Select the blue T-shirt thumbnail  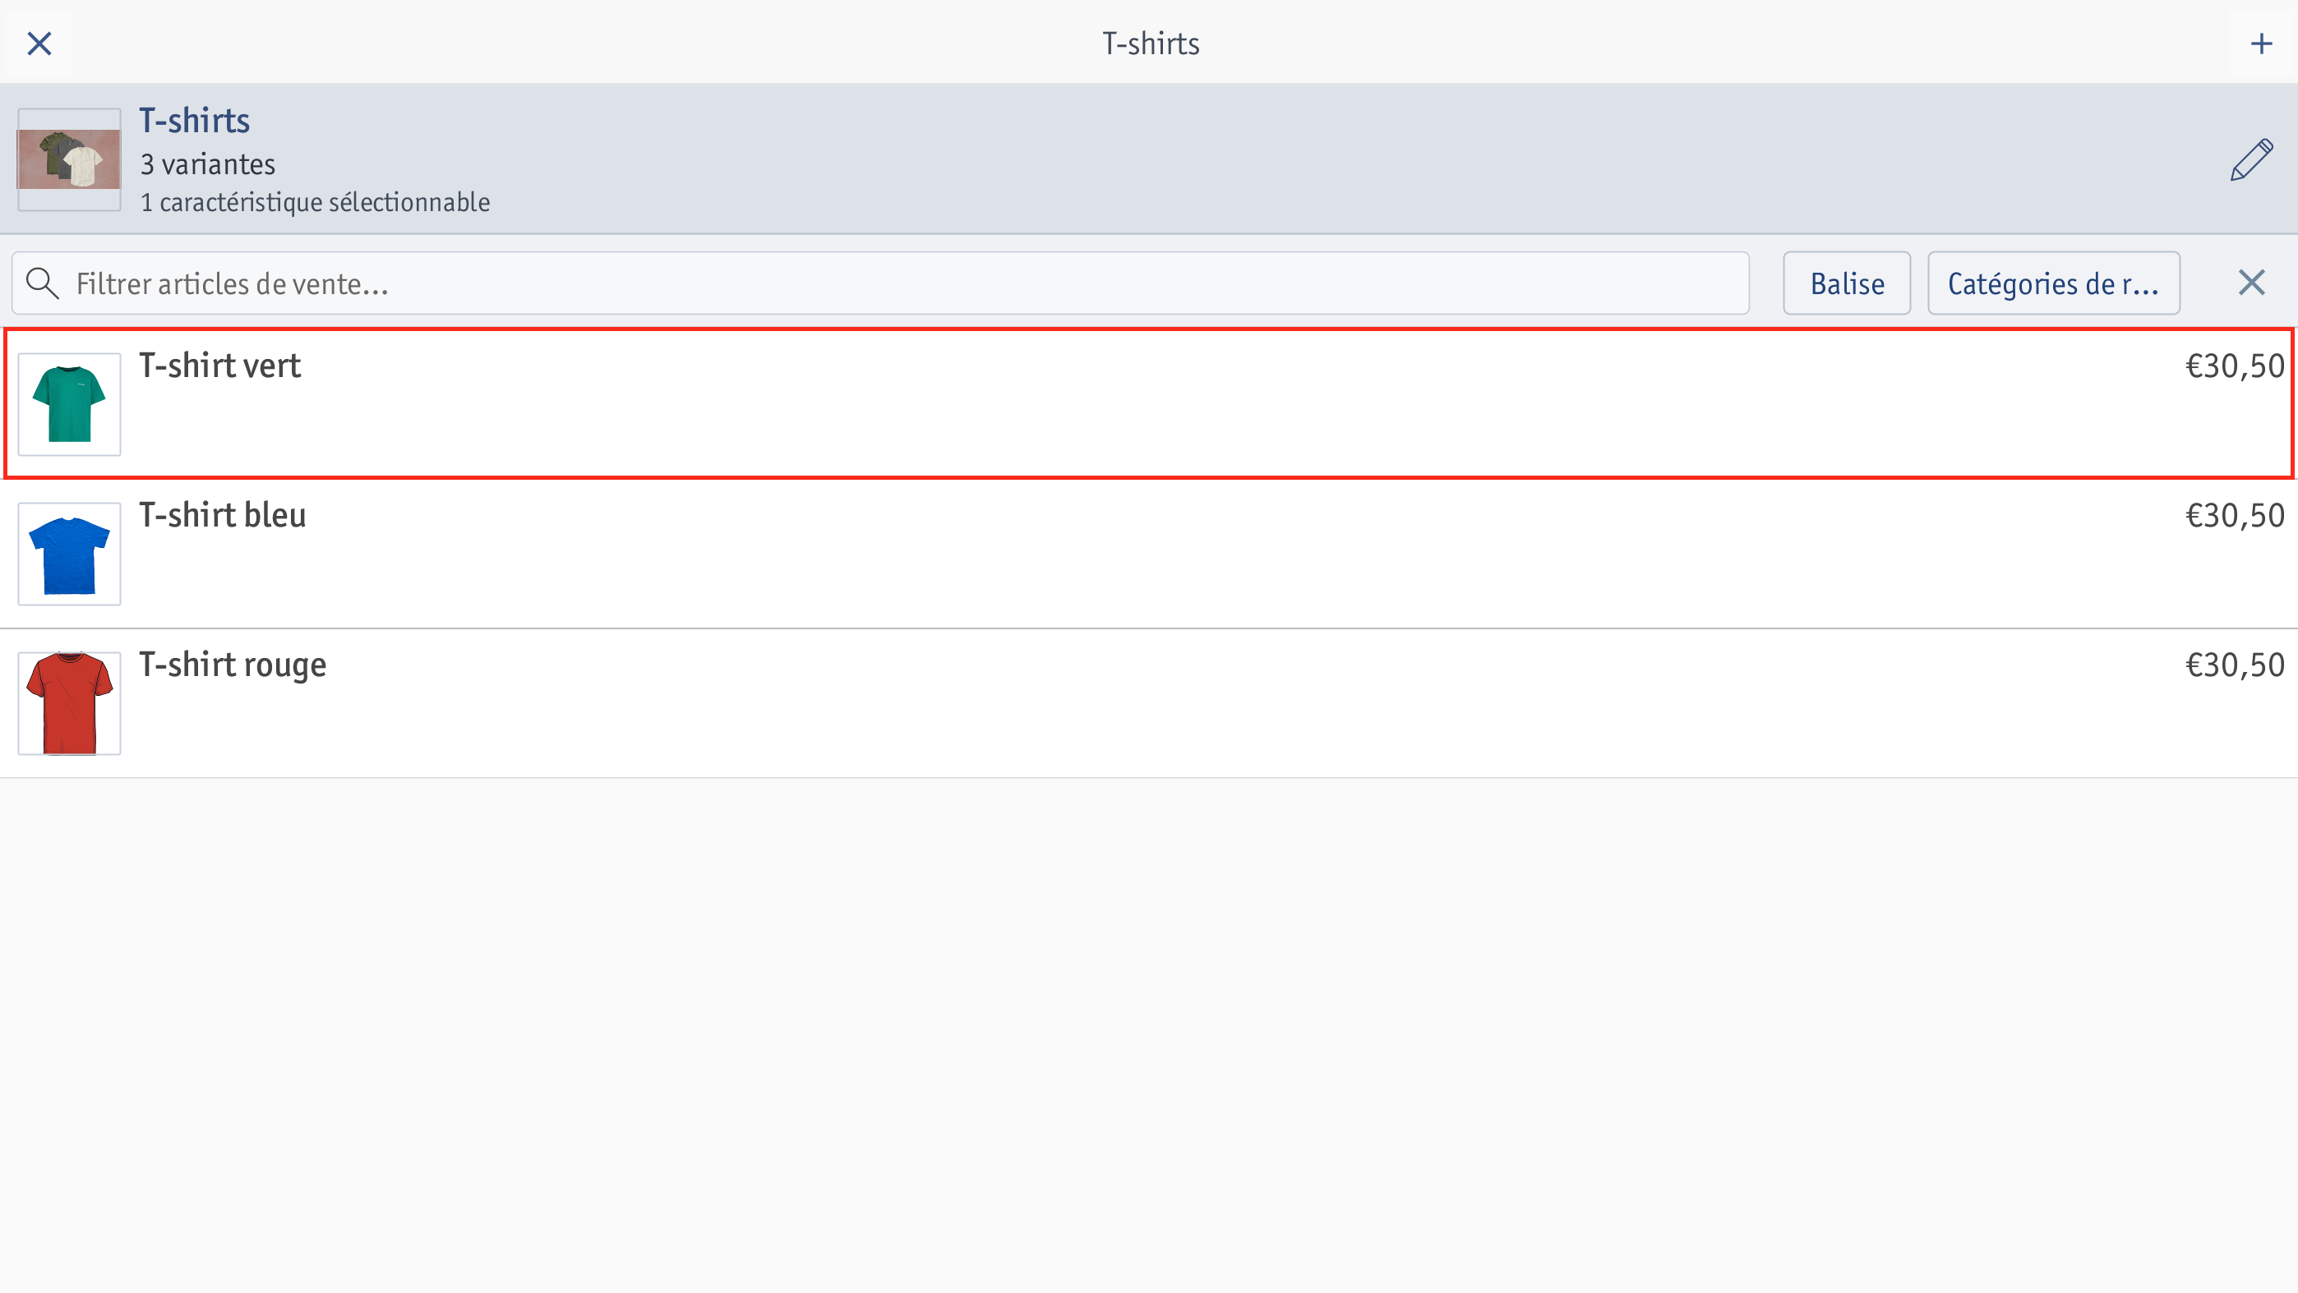pyautogui.click(x=70, y=554)
